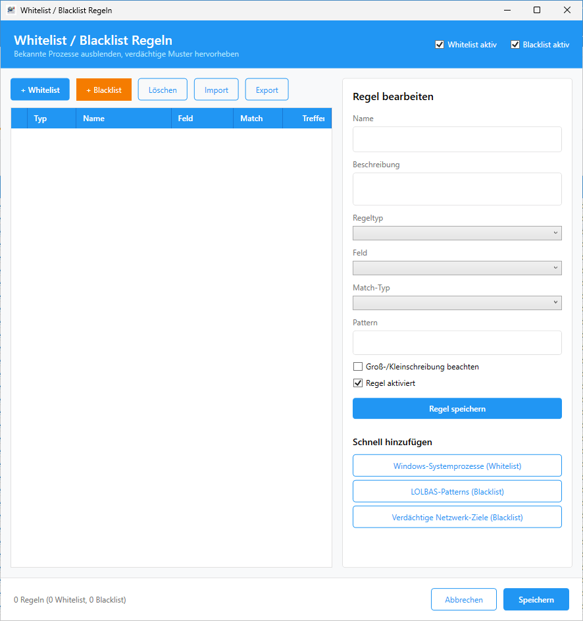This screenshot has height=621, width=583.
Task: Export rules using the Export button
Action: pyautogui.click(x=266, y=89)
